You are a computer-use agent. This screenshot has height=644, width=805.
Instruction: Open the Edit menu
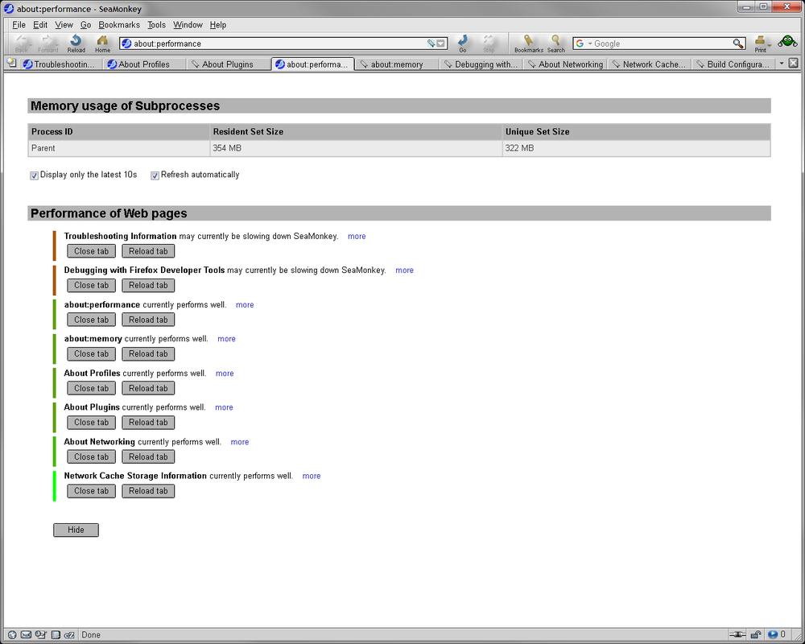point(40,25)
